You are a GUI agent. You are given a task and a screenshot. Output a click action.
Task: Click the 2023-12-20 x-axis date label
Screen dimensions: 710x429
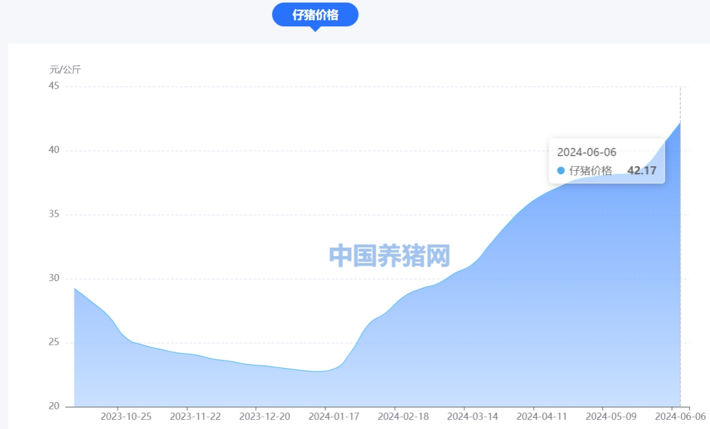(264, 417)
